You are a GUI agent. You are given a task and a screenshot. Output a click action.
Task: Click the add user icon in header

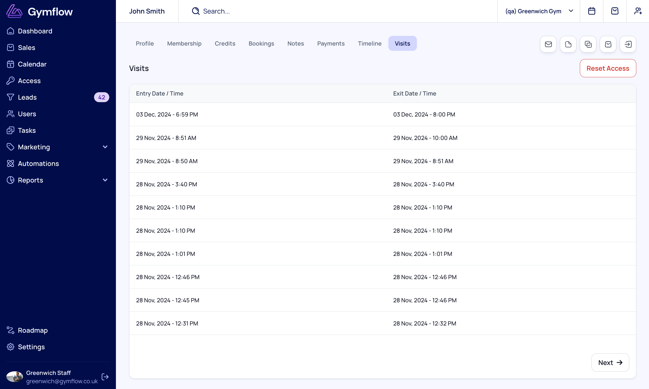coord(638,11)
